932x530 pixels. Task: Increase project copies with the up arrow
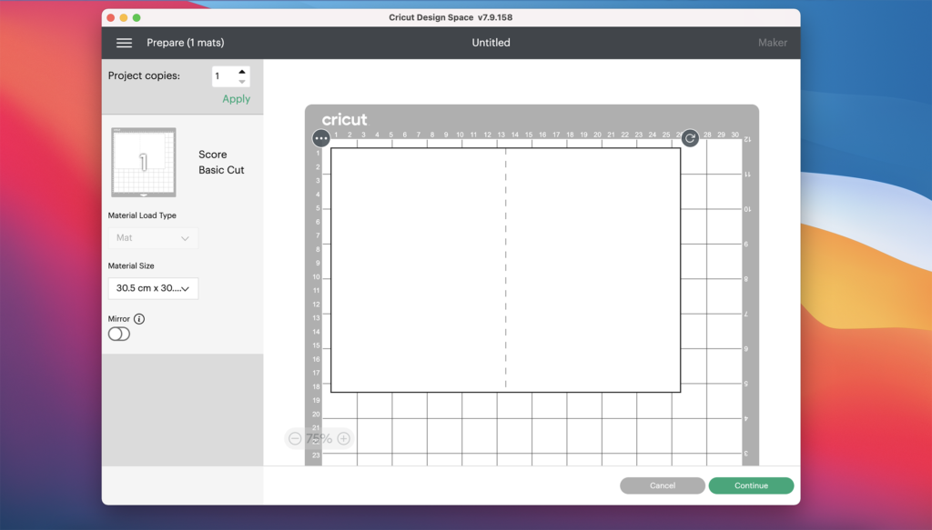click(x=242, y=71)
